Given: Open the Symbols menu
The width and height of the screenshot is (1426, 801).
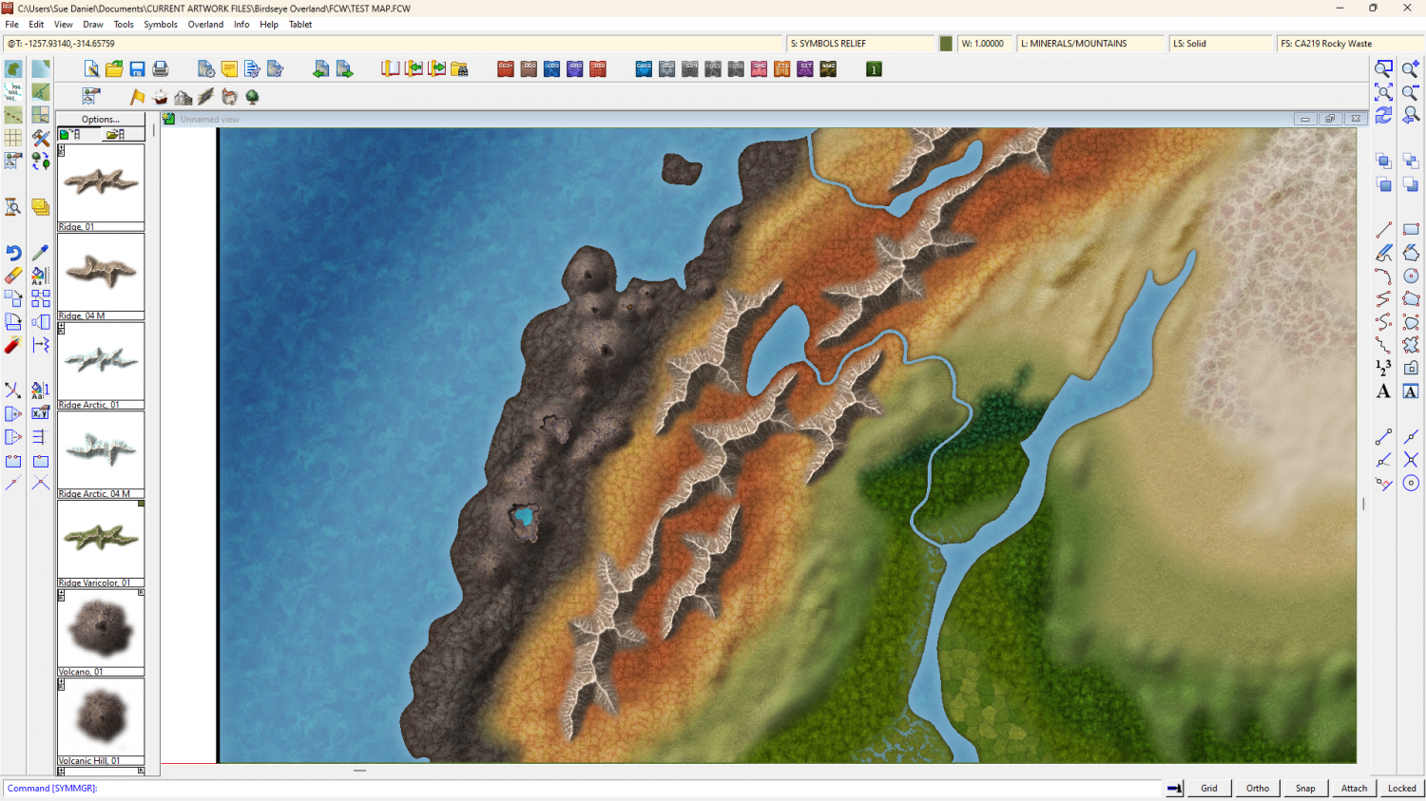Looking at the screenshot, I should tap(161, 25).
